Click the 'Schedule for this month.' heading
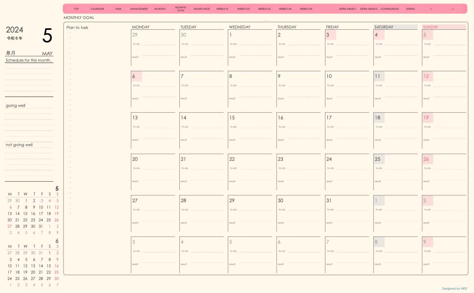 click(28, 61)
